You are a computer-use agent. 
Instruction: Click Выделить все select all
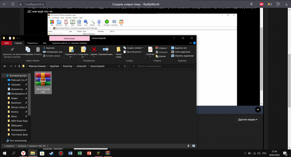[x=179, y=48]
